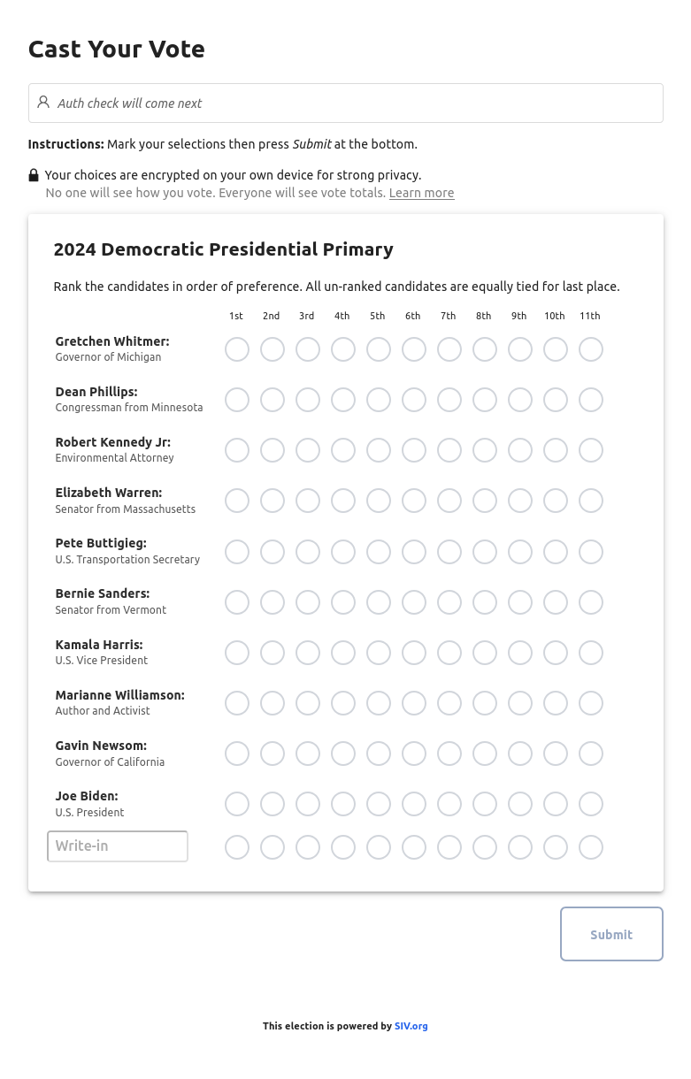Rank Joe Biden as 10th choice
691x1079 pixels.
[x=556, y=804]
